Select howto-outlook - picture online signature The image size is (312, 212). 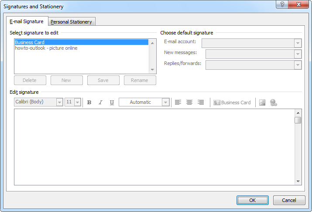click(82, 48)
